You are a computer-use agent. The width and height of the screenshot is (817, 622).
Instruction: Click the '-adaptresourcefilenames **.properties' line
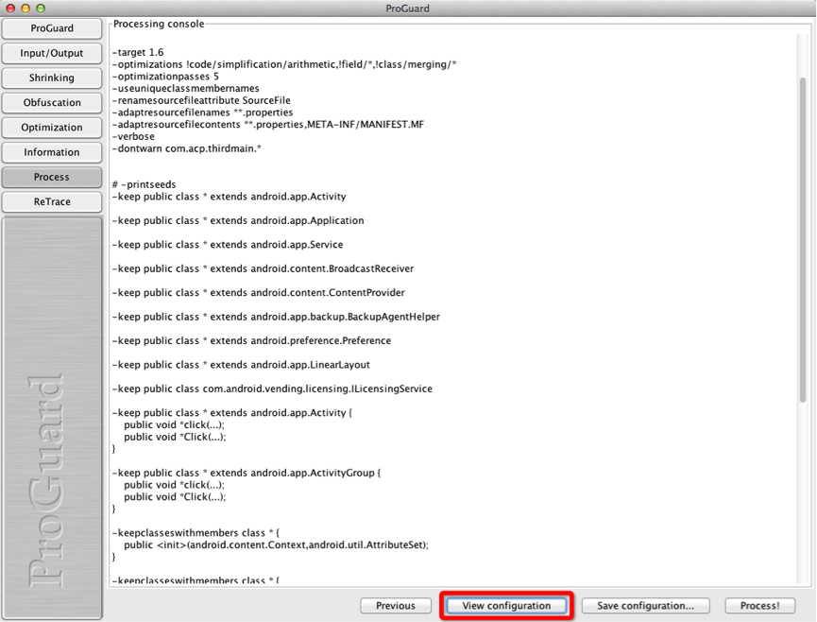(x=203, y=112)
